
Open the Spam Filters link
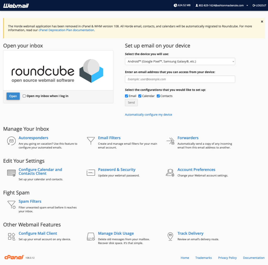coord(30,201)
